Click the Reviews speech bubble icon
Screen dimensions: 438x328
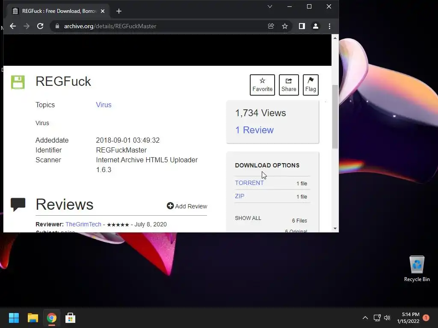[x=18, y=205]
